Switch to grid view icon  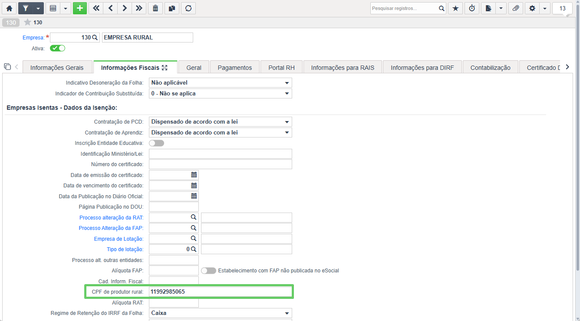point(53,8)
